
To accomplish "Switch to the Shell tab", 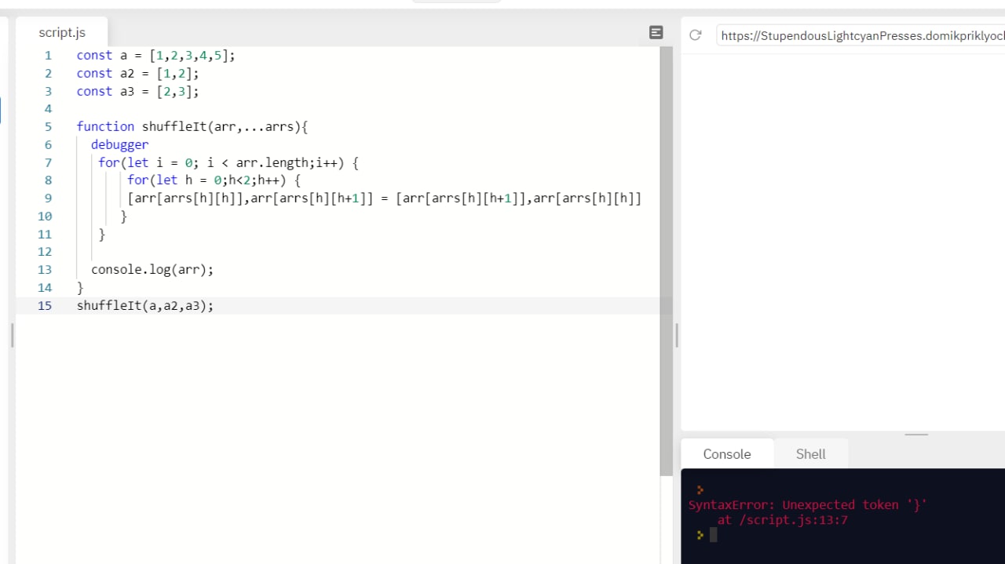I will pos(810,453).
